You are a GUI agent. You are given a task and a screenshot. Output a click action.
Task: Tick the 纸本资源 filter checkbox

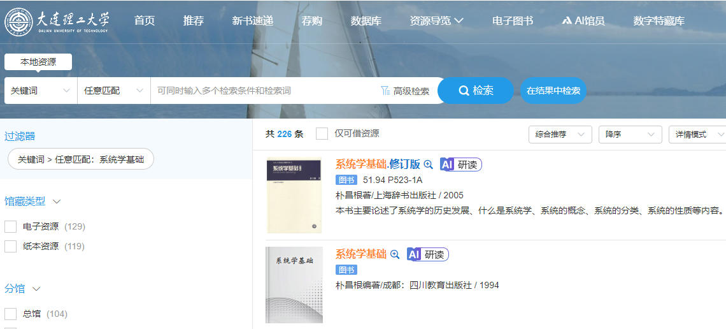click(10, 246)
